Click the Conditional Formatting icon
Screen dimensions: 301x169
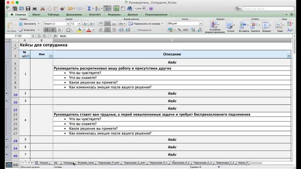[214, 27]
